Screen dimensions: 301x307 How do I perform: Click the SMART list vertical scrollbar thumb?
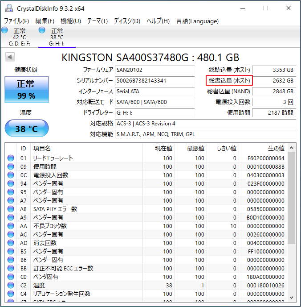coord(292,198)
